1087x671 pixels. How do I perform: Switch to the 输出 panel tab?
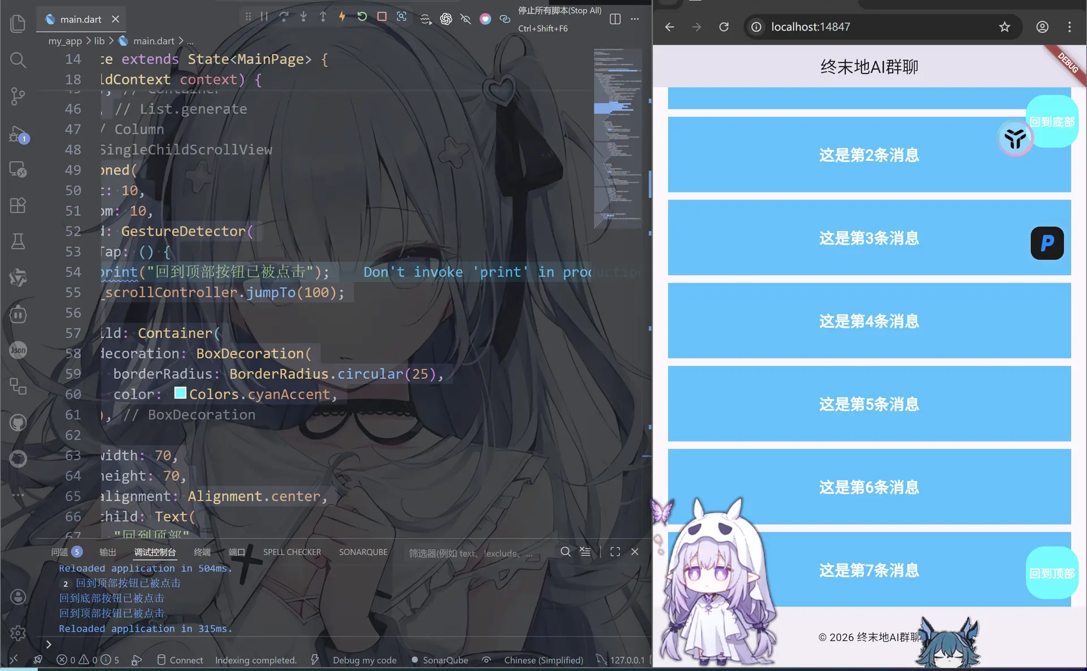coord(108,552)
